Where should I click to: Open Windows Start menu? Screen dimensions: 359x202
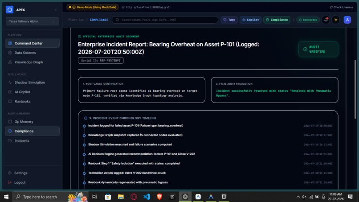(6, 197)
